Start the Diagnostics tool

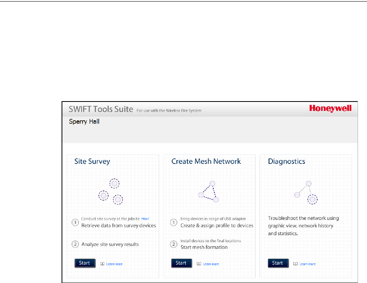coord(278,263)
